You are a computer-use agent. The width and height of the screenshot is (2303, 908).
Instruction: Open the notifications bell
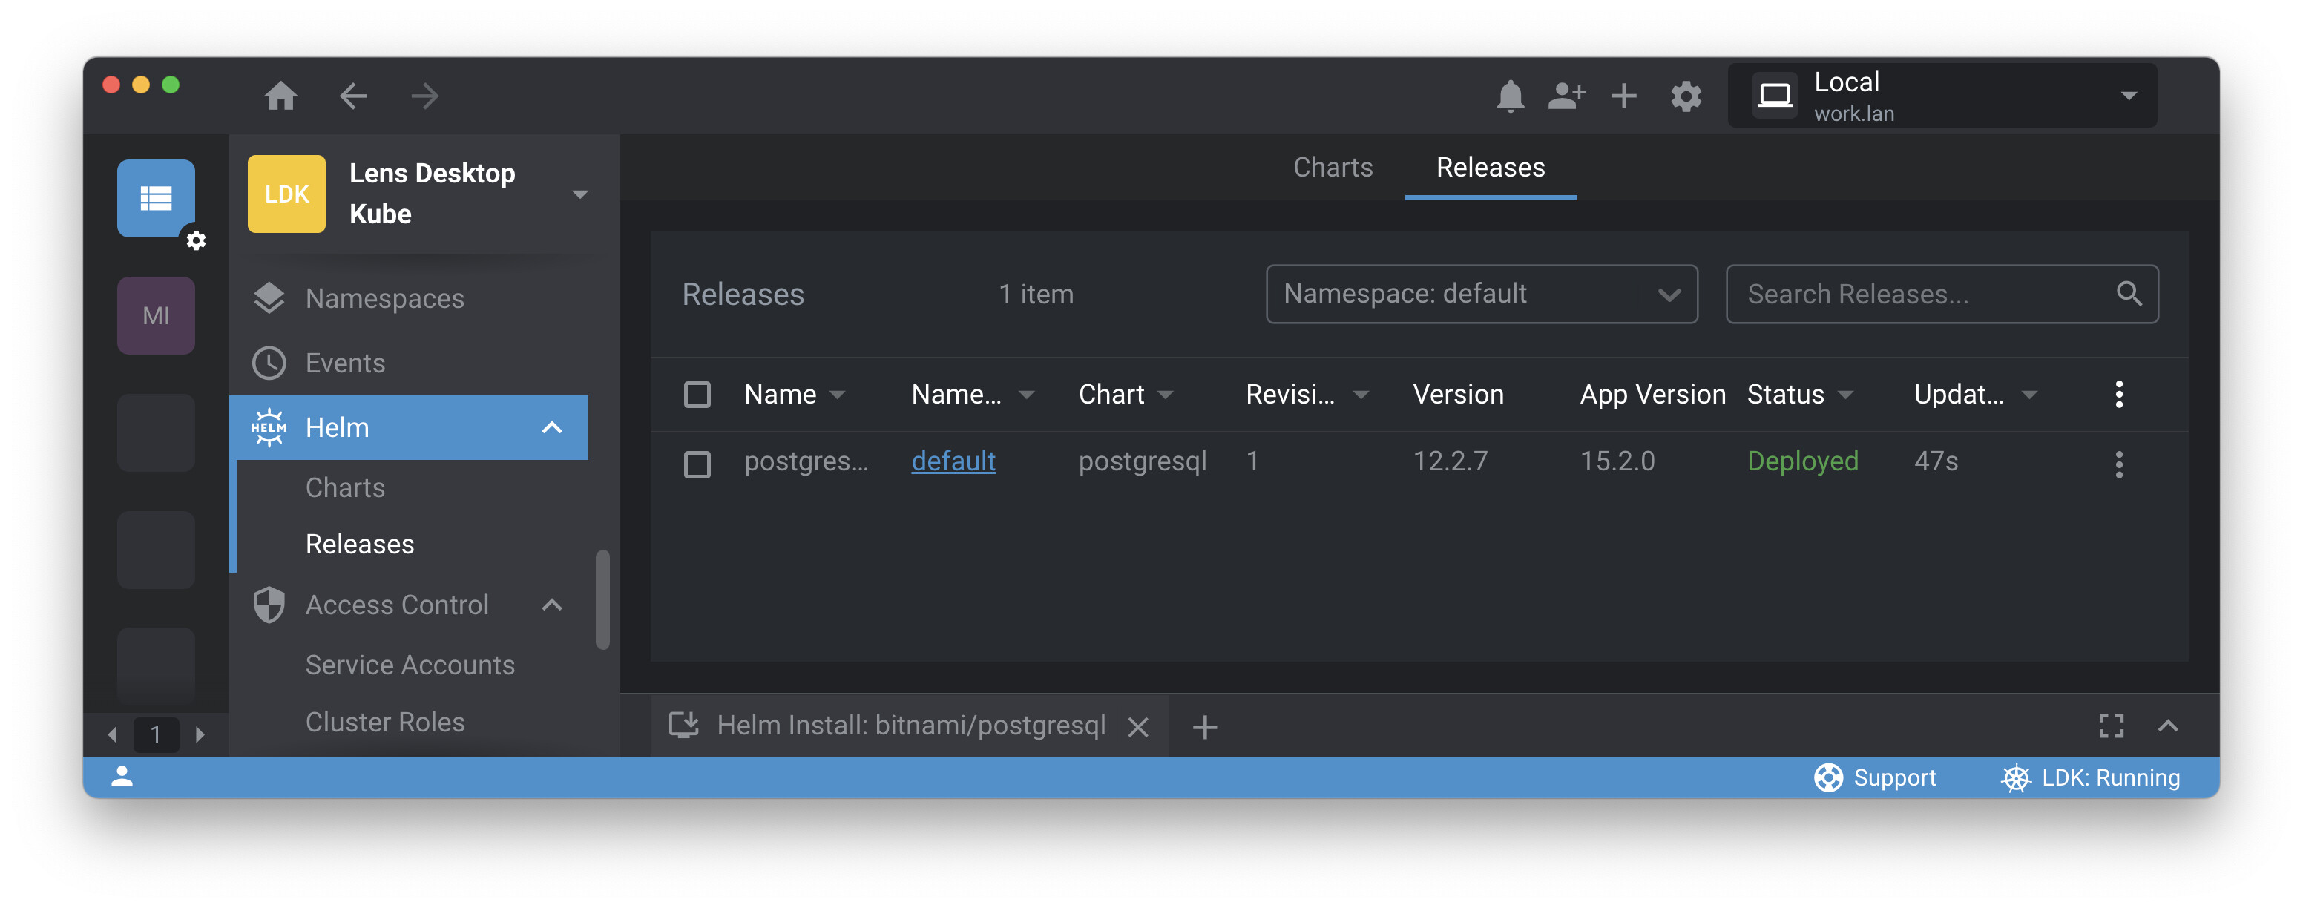(1510, 96)
